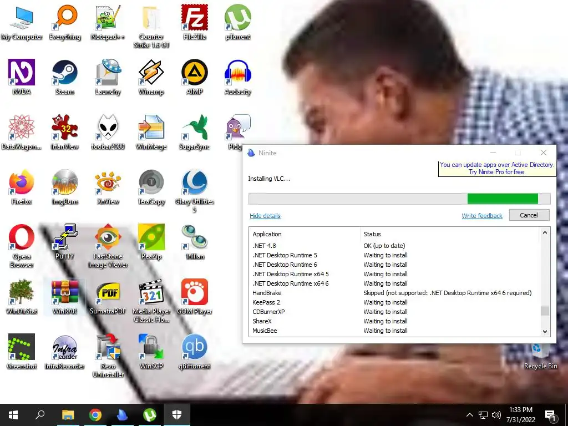This screenshot has width=568, height=426.
Task: Select the PeaZip desktop icon
Action: (x=151, y=242)
